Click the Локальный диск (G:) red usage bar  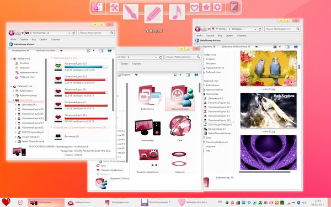[x=86, y=119]
